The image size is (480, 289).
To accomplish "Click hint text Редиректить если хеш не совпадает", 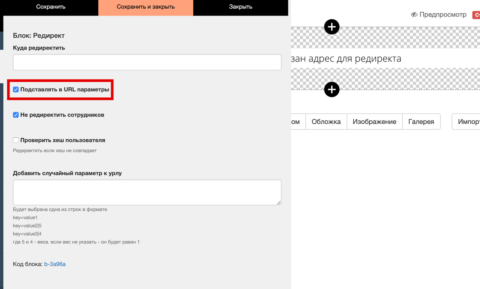I will pos(55,150).
